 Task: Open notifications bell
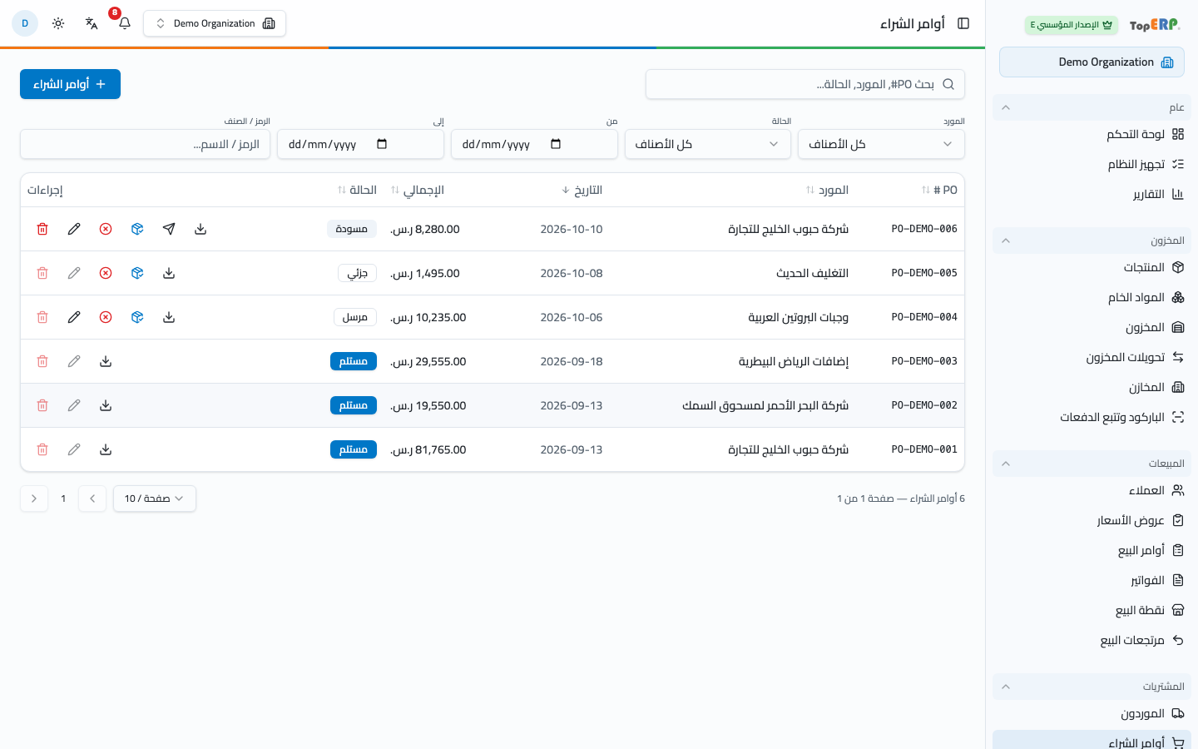click(x=125, y=23)
